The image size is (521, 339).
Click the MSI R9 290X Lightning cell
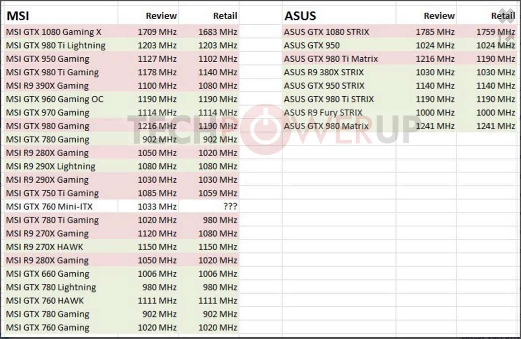click(51, 166)
